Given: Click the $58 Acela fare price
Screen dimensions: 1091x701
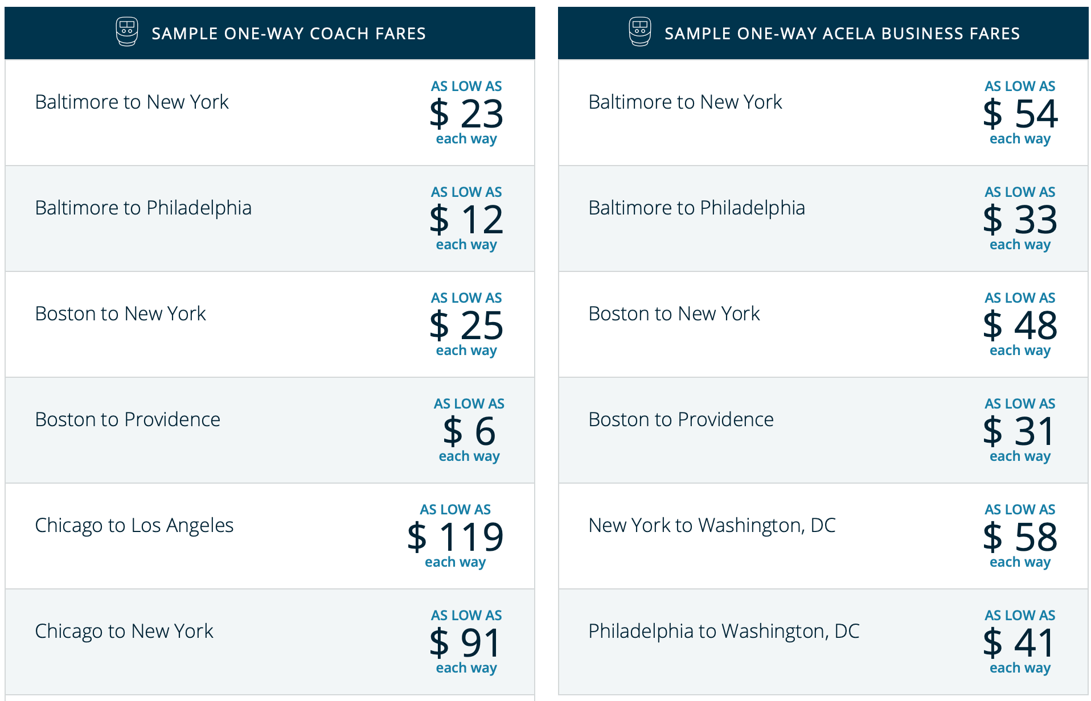Looking at the screenshot, I should point(1020,537).
